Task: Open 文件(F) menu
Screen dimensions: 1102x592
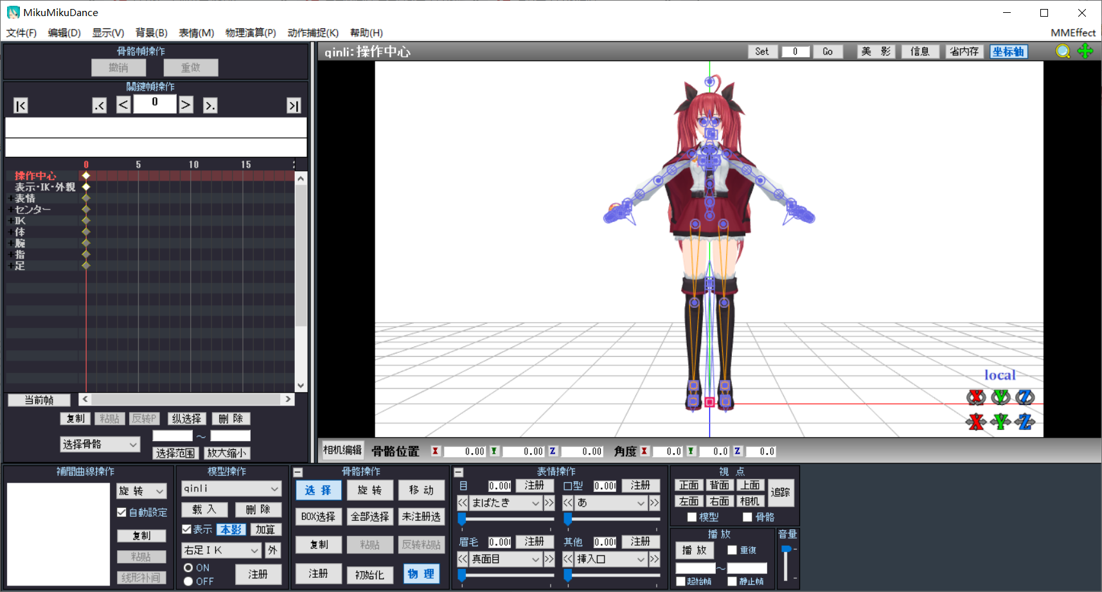Action: pyautogui.click(x=21, y=33)
